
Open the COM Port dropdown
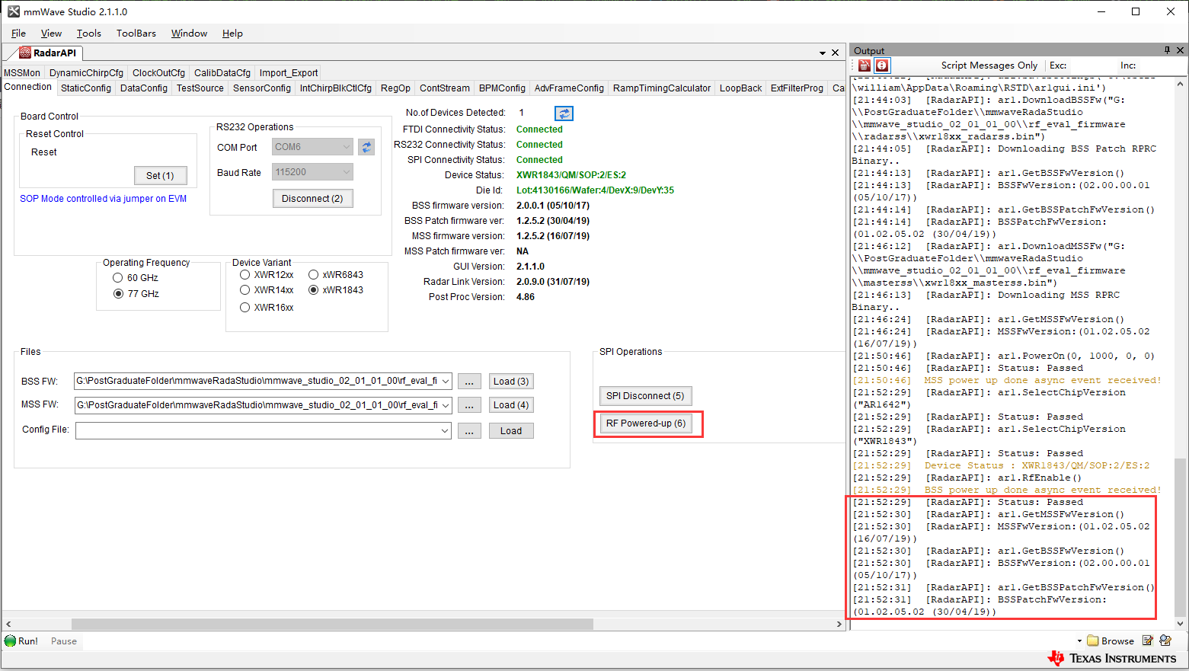tap(347, 147)
